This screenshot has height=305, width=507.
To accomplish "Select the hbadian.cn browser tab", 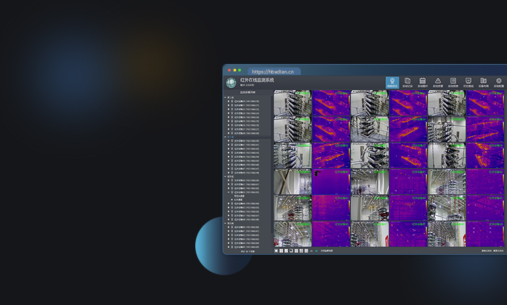I will 272,71.
